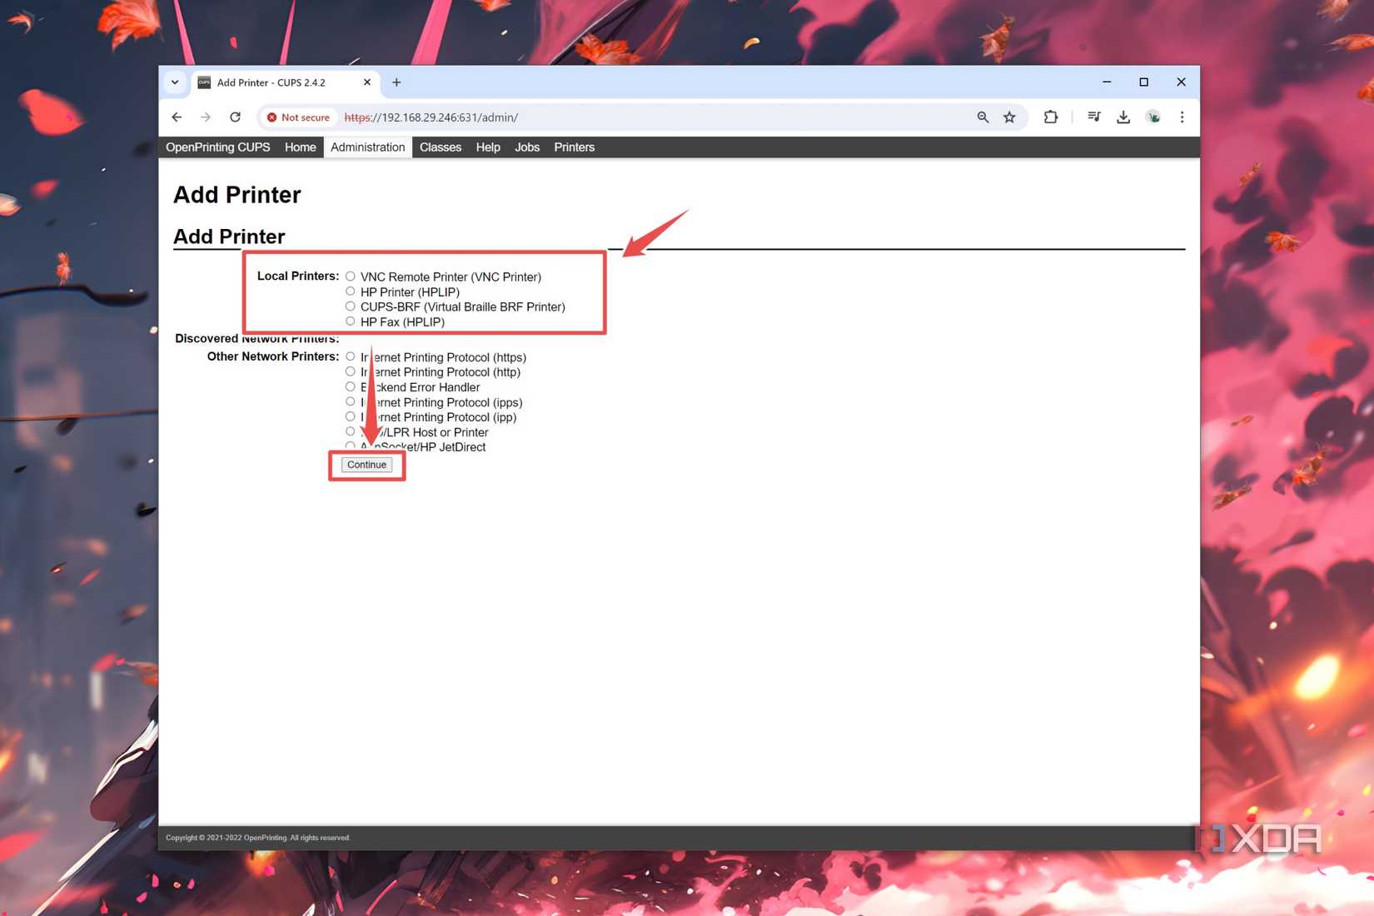Open the browser Extensions puzzle icon
The width and height of the screenshot is (1374, 916).
[x=1051, y=117]
